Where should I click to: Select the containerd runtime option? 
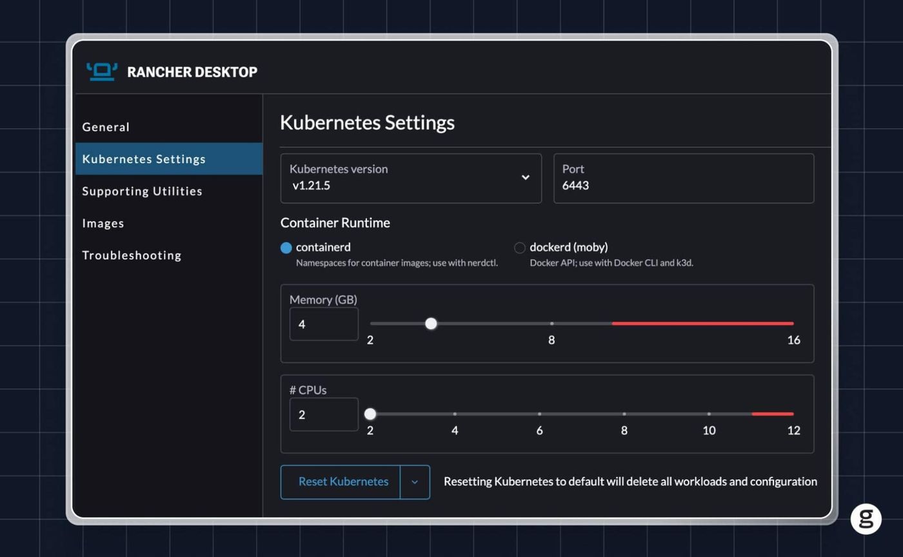(x=286, y=248)
